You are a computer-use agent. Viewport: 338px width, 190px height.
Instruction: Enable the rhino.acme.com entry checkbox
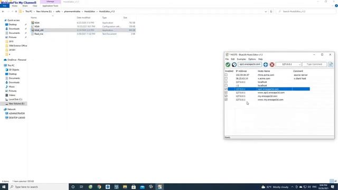click(x=226, y=75)
